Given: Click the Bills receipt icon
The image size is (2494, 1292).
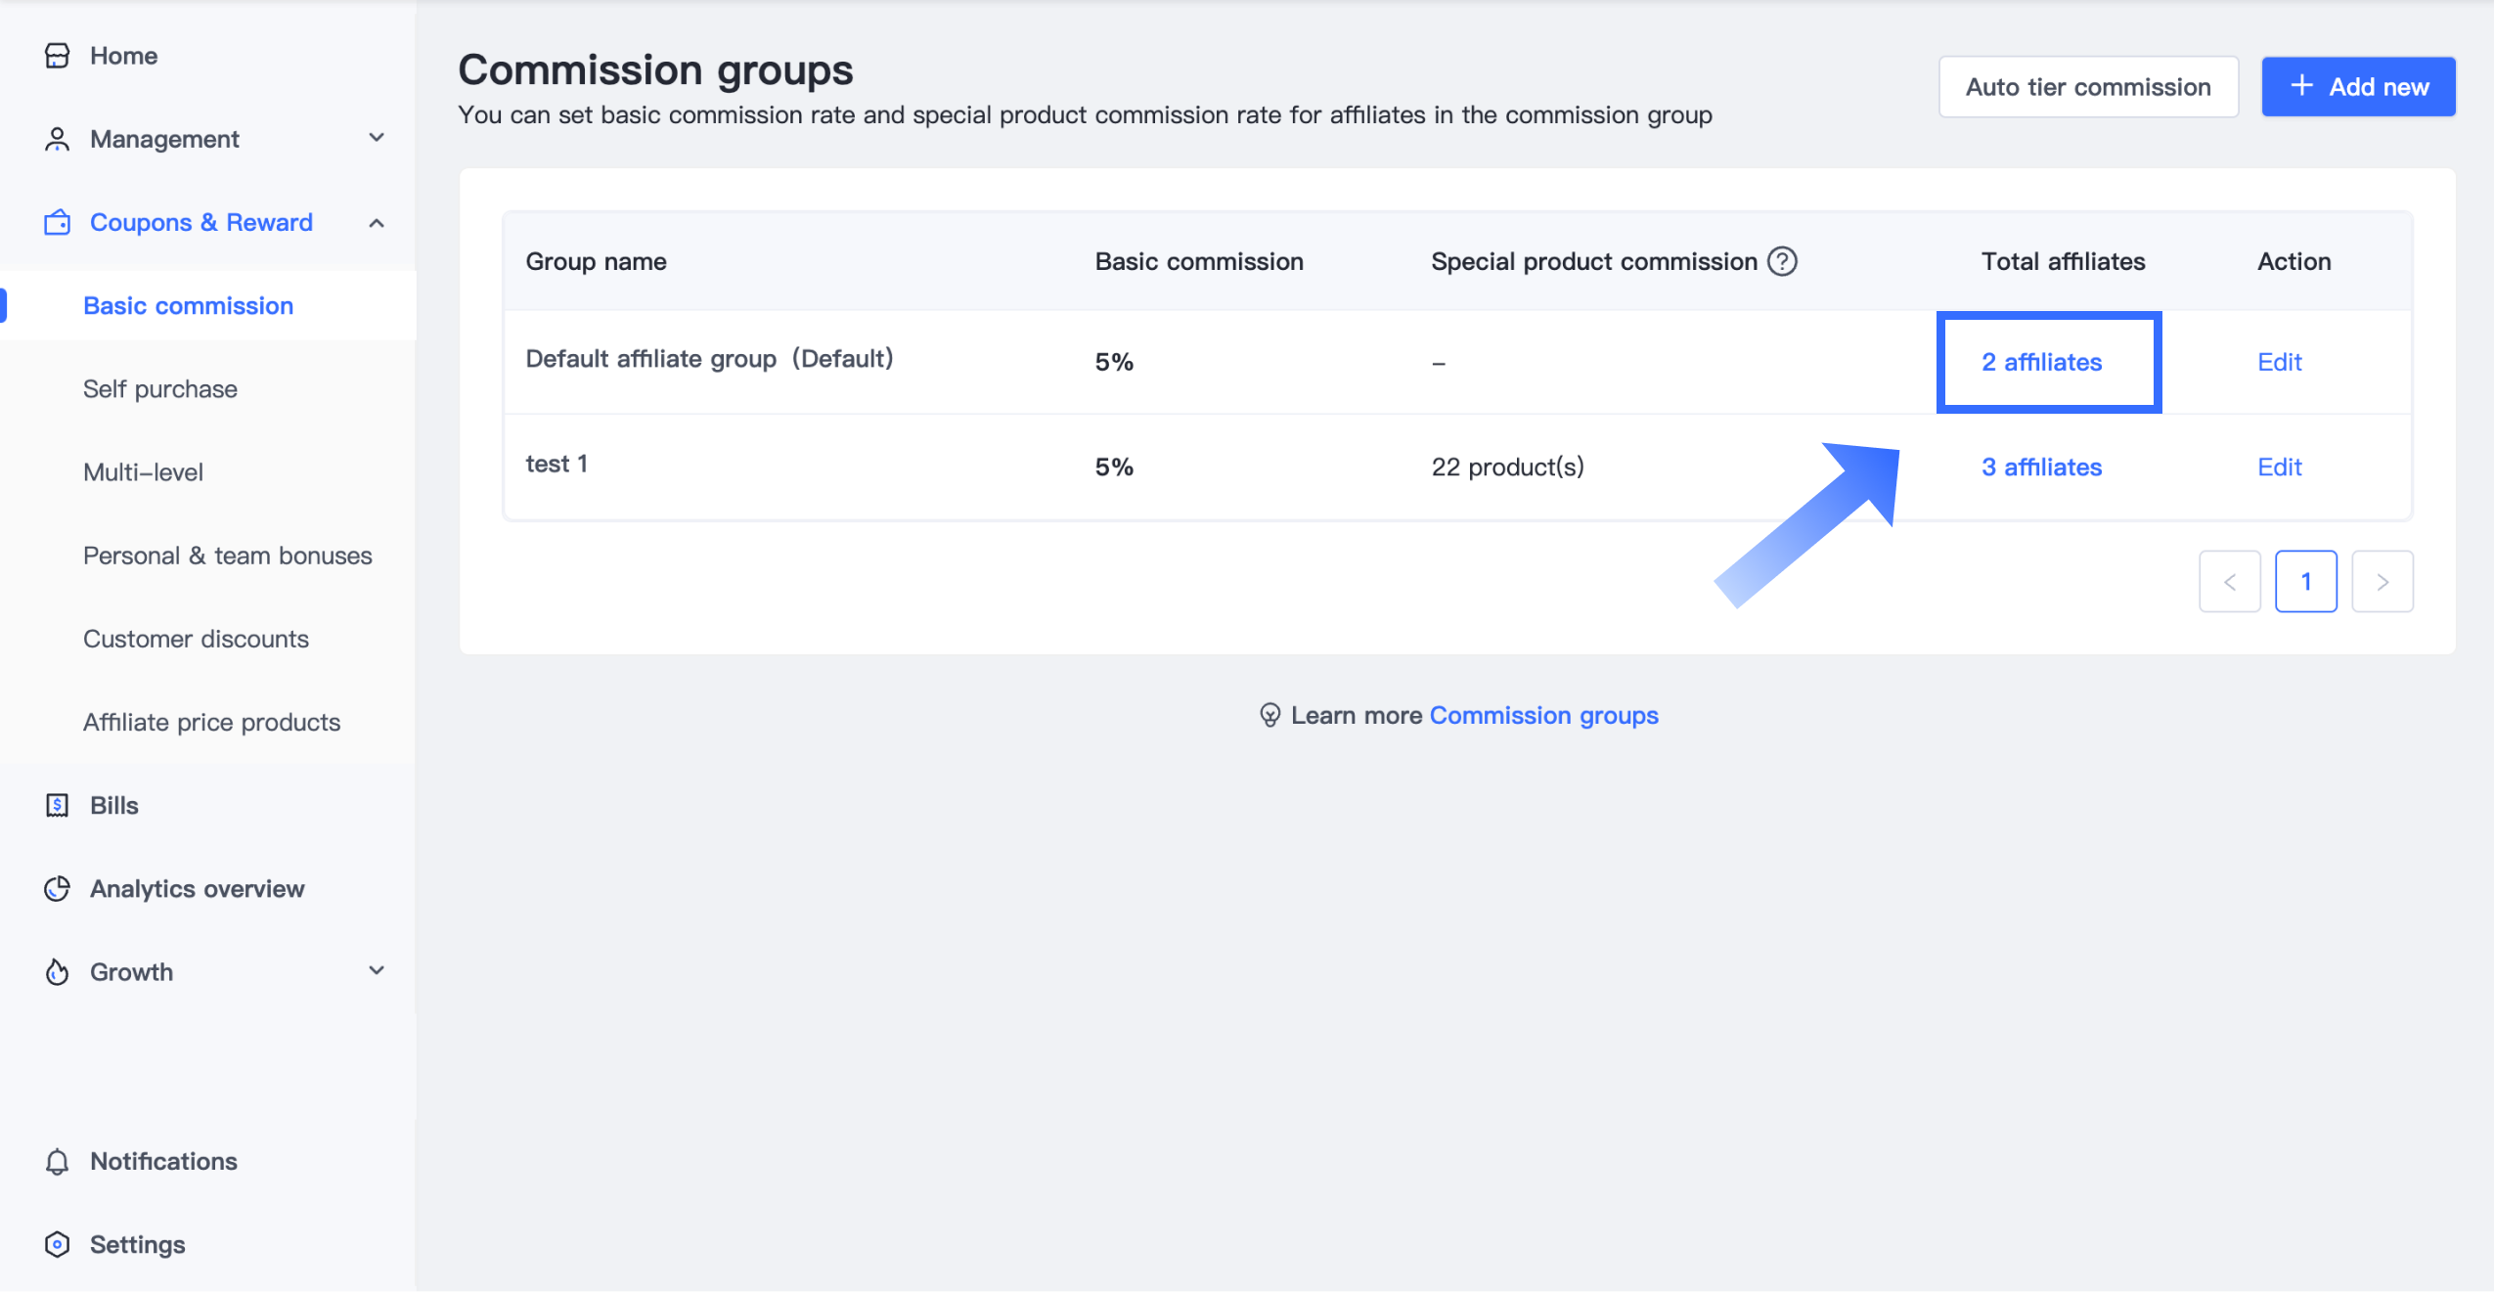Looking at the screenshot, I should pos(57,805).
